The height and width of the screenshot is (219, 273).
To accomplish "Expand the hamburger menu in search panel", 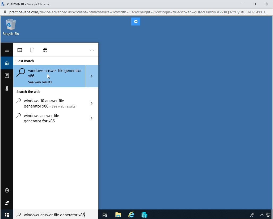I will click(x=7, y=50).
